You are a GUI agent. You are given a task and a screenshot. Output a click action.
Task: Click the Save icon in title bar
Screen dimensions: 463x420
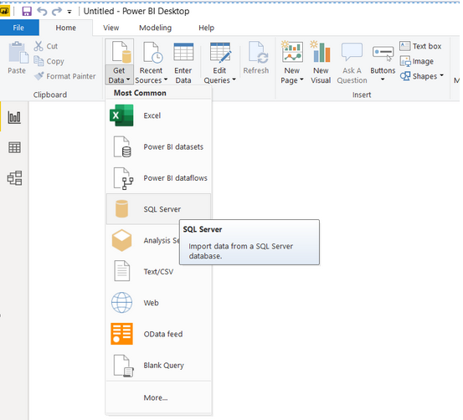27,12
